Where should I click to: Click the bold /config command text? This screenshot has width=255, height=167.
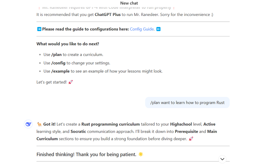click(59, 63)
